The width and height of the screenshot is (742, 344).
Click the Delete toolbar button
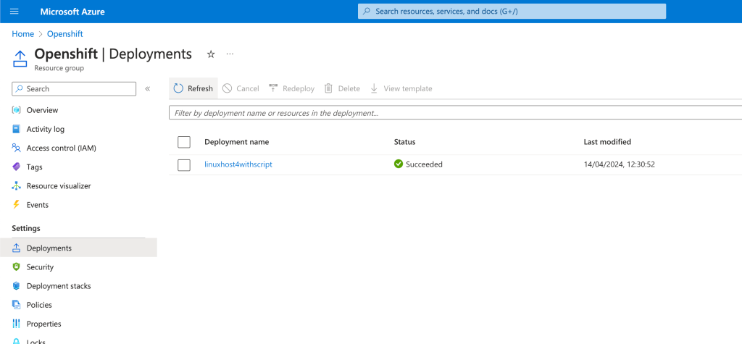point(342,88)
